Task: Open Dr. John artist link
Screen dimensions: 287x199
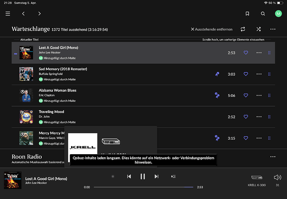Action: (44, 117)
